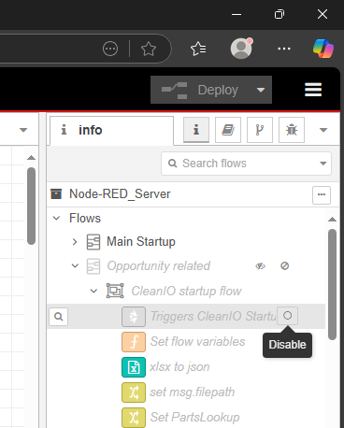Restore down the browser window
The image size is (344, 428).
click(279, 14)
